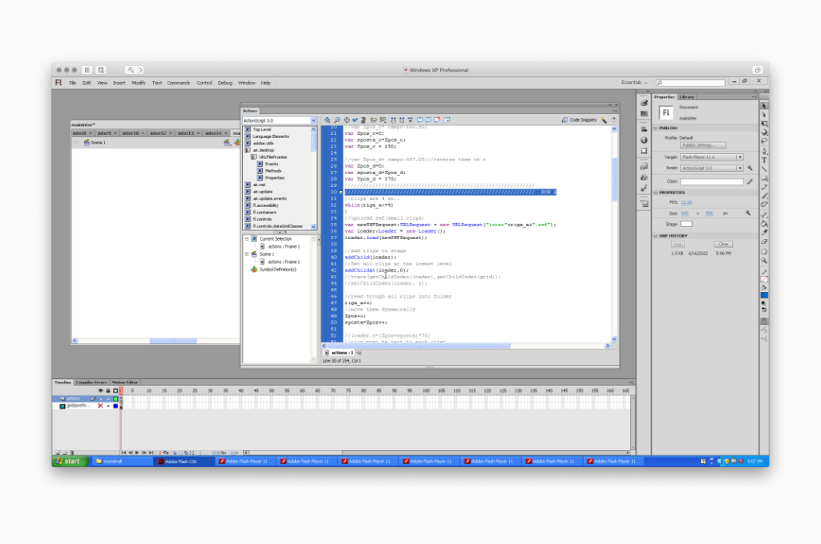Switch to the Library tab
This screenshot has width=821, height=544.
(686, 97)
